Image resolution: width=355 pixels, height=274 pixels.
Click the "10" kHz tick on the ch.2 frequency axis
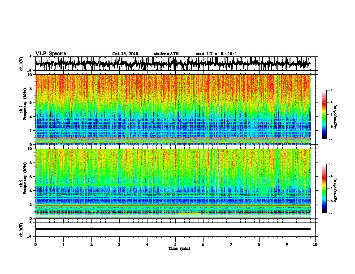[30, 149]
